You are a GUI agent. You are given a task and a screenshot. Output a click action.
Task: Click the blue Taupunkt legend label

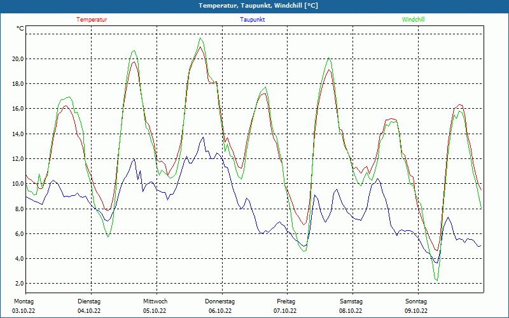click(252, 20)
